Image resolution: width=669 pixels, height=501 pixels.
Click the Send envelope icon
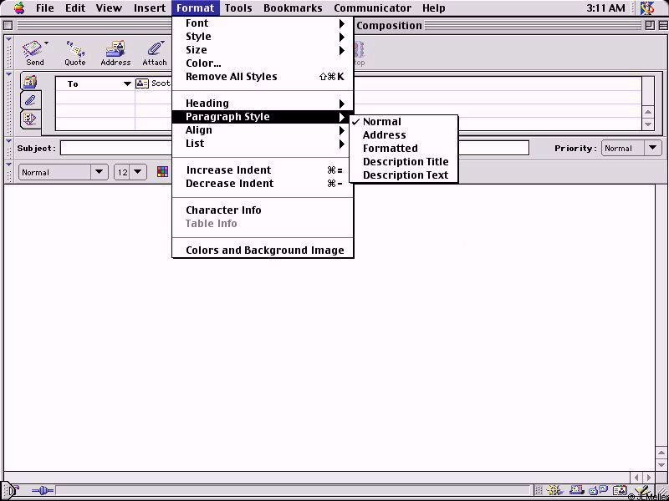[x=34, y=49]
